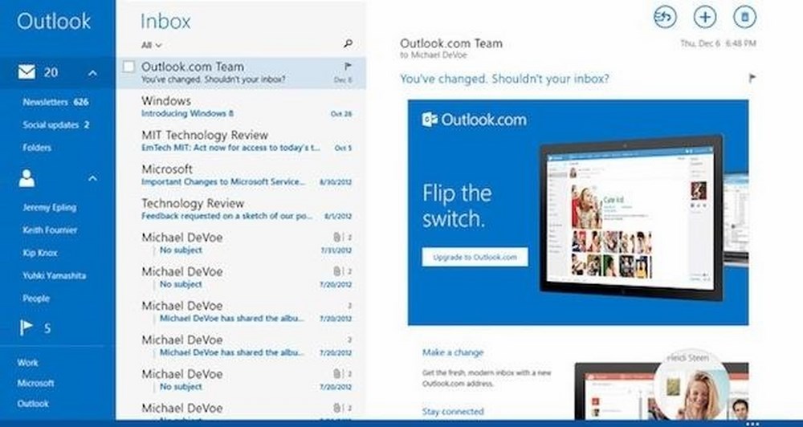Image resolution: width=803 pixels, height=427 pixels.
Task: Open the Windows email Introducing Windows 8
Action: [241, 107]
